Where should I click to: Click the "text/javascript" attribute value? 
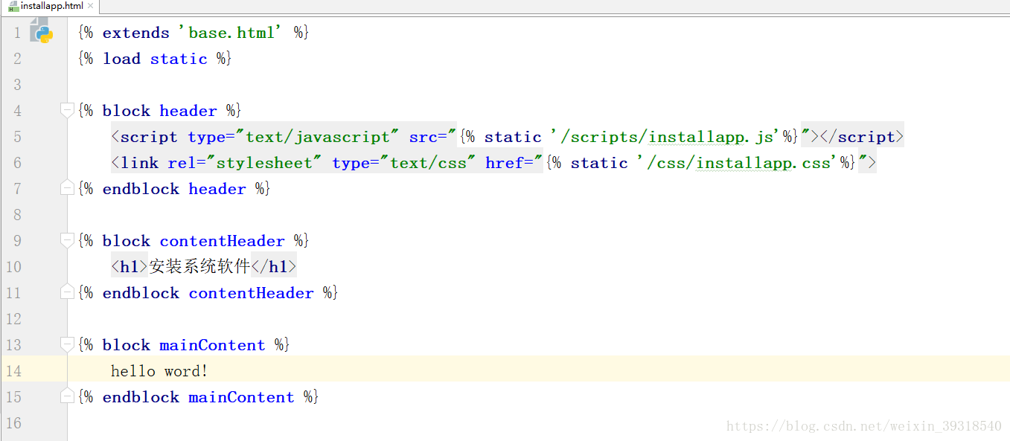(x=318, y=137)
